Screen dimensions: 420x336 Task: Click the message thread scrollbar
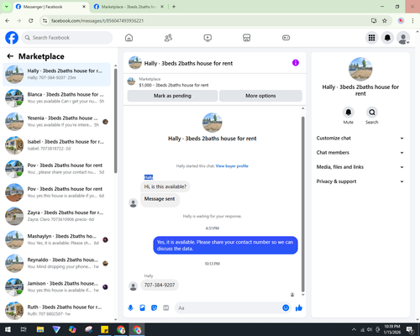point(302,204)
